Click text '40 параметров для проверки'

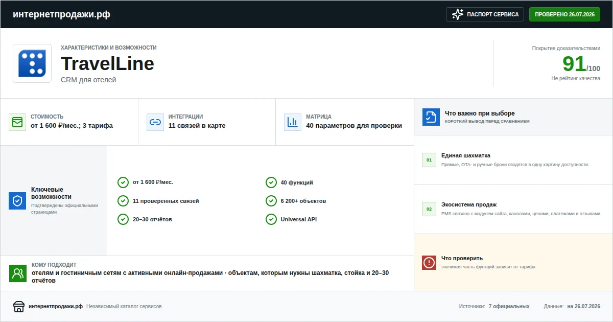[354, 126]
